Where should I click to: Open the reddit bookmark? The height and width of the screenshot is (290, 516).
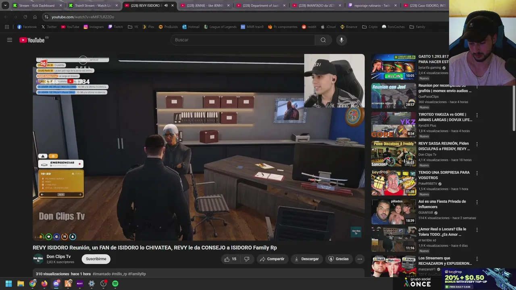click(x=309, y=27)
